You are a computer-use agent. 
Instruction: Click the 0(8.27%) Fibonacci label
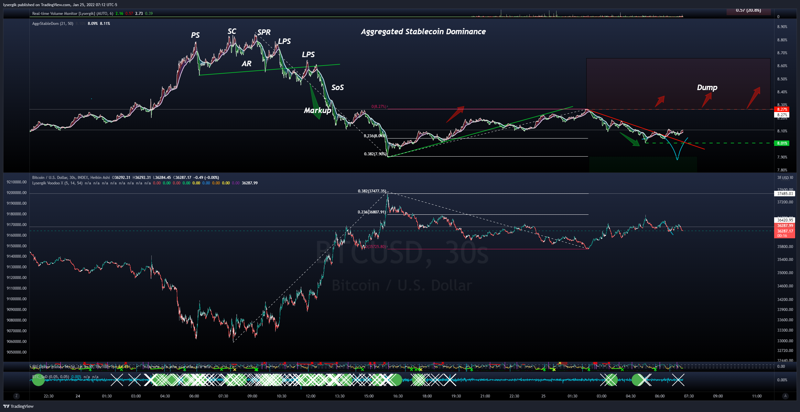point(379,107)
